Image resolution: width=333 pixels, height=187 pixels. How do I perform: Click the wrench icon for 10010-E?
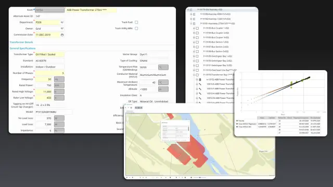[200, 84]
